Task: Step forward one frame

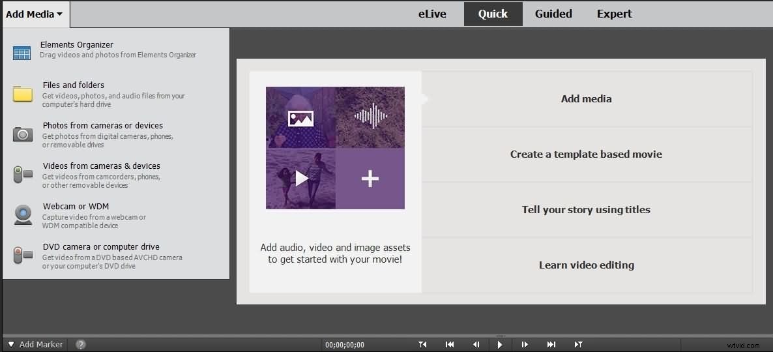Action: coord(525,345)
